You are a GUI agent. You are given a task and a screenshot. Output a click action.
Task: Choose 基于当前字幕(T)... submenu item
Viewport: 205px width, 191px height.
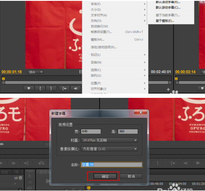click(x=171, y=15)
